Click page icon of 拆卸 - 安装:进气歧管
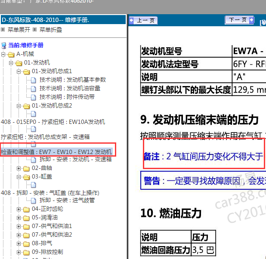Screen dimensions: 266x259 (34, 200)
